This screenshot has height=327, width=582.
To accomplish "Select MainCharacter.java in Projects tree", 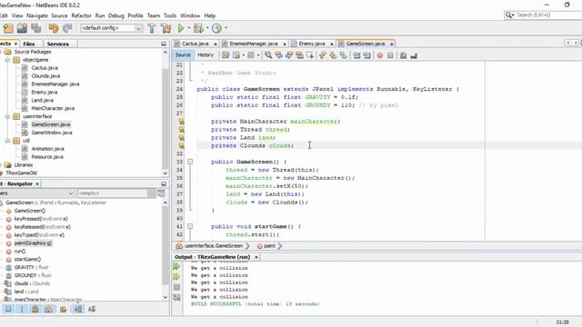I will click(x=53, y=108).
